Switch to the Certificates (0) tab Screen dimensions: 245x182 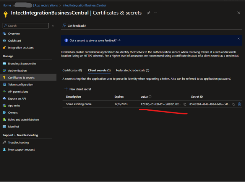click(x=72, y=70)
